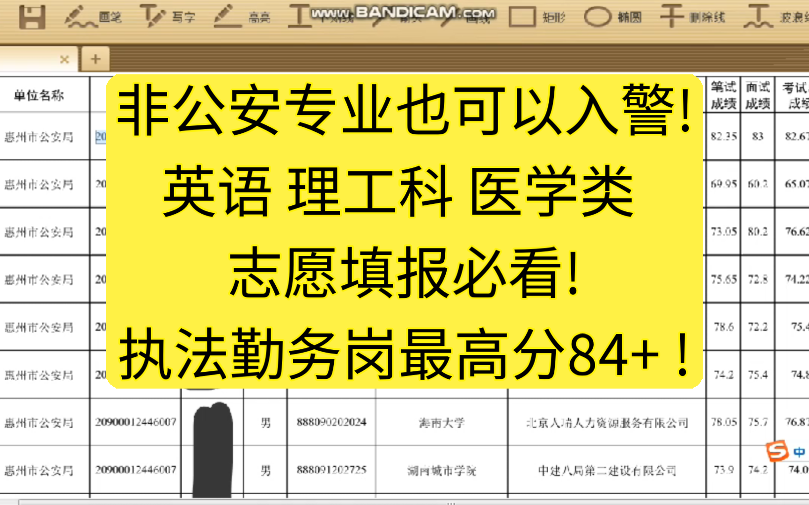Click the interview score cell 72.2
The width and height of the screenshot is (809, 505).
[x=758, y=327]
